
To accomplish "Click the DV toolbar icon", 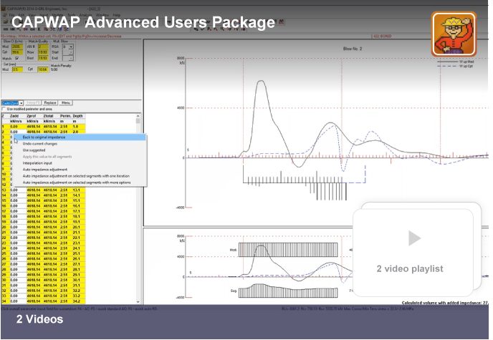I will pos(26,29).
